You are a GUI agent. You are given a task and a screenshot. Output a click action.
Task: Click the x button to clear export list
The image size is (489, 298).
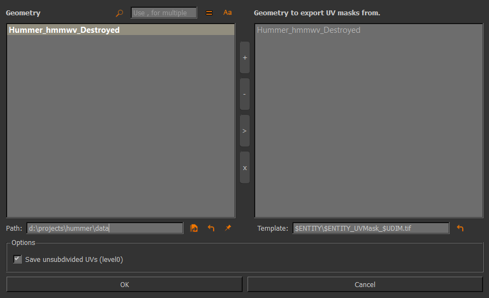click(244, 167)
